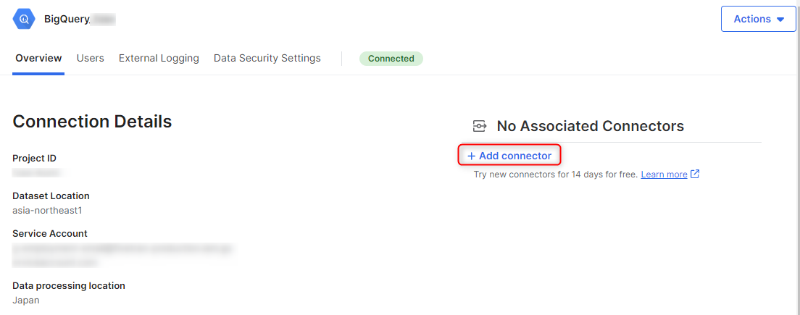Click the plus icon on Add connector

(x=471, y=156)
